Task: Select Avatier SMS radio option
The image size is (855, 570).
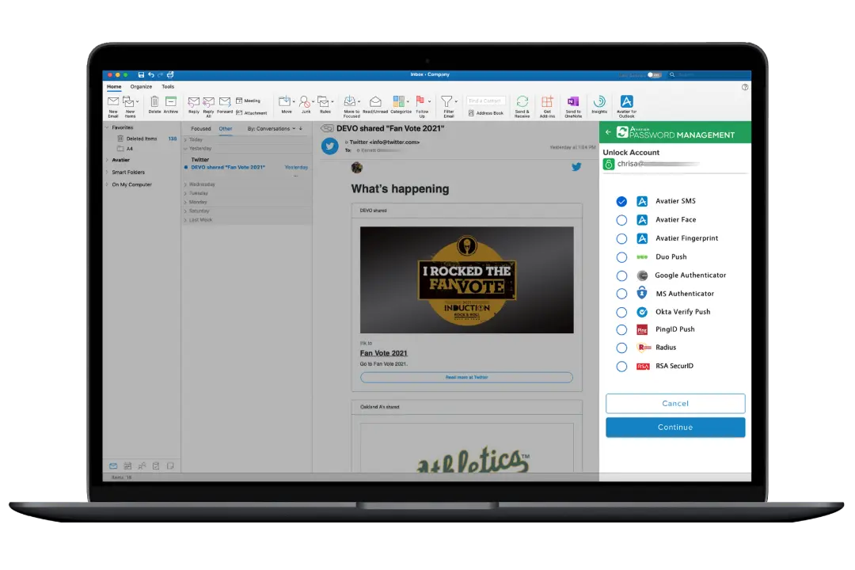Action: [621, 201]
